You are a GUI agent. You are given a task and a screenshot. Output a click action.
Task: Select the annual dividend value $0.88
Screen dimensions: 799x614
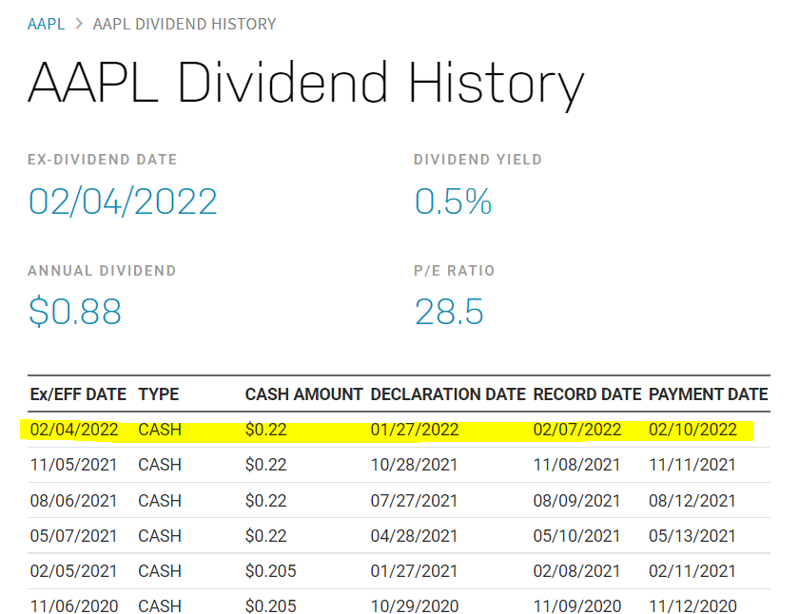[x=75, y=312]
